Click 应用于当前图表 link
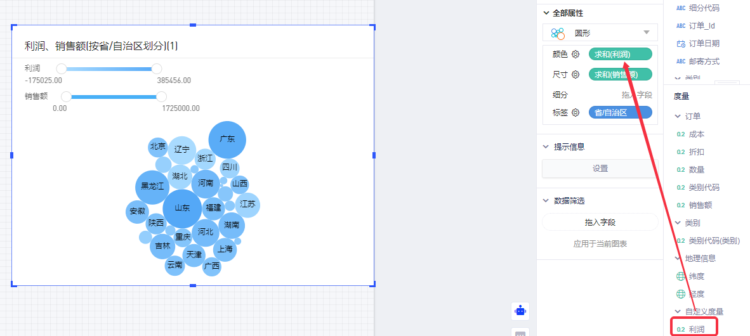This screenshot has height=336, width=750. (600, 244)
